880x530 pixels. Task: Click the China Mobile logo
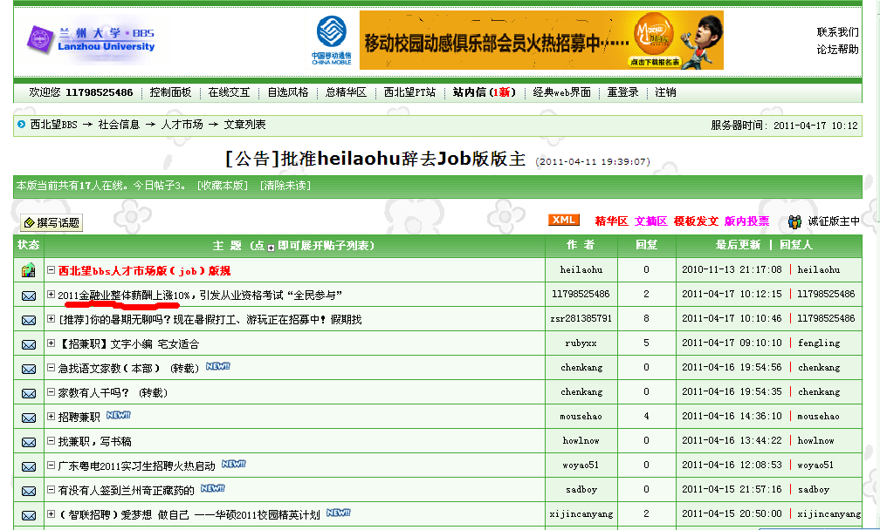click(331, 40)
